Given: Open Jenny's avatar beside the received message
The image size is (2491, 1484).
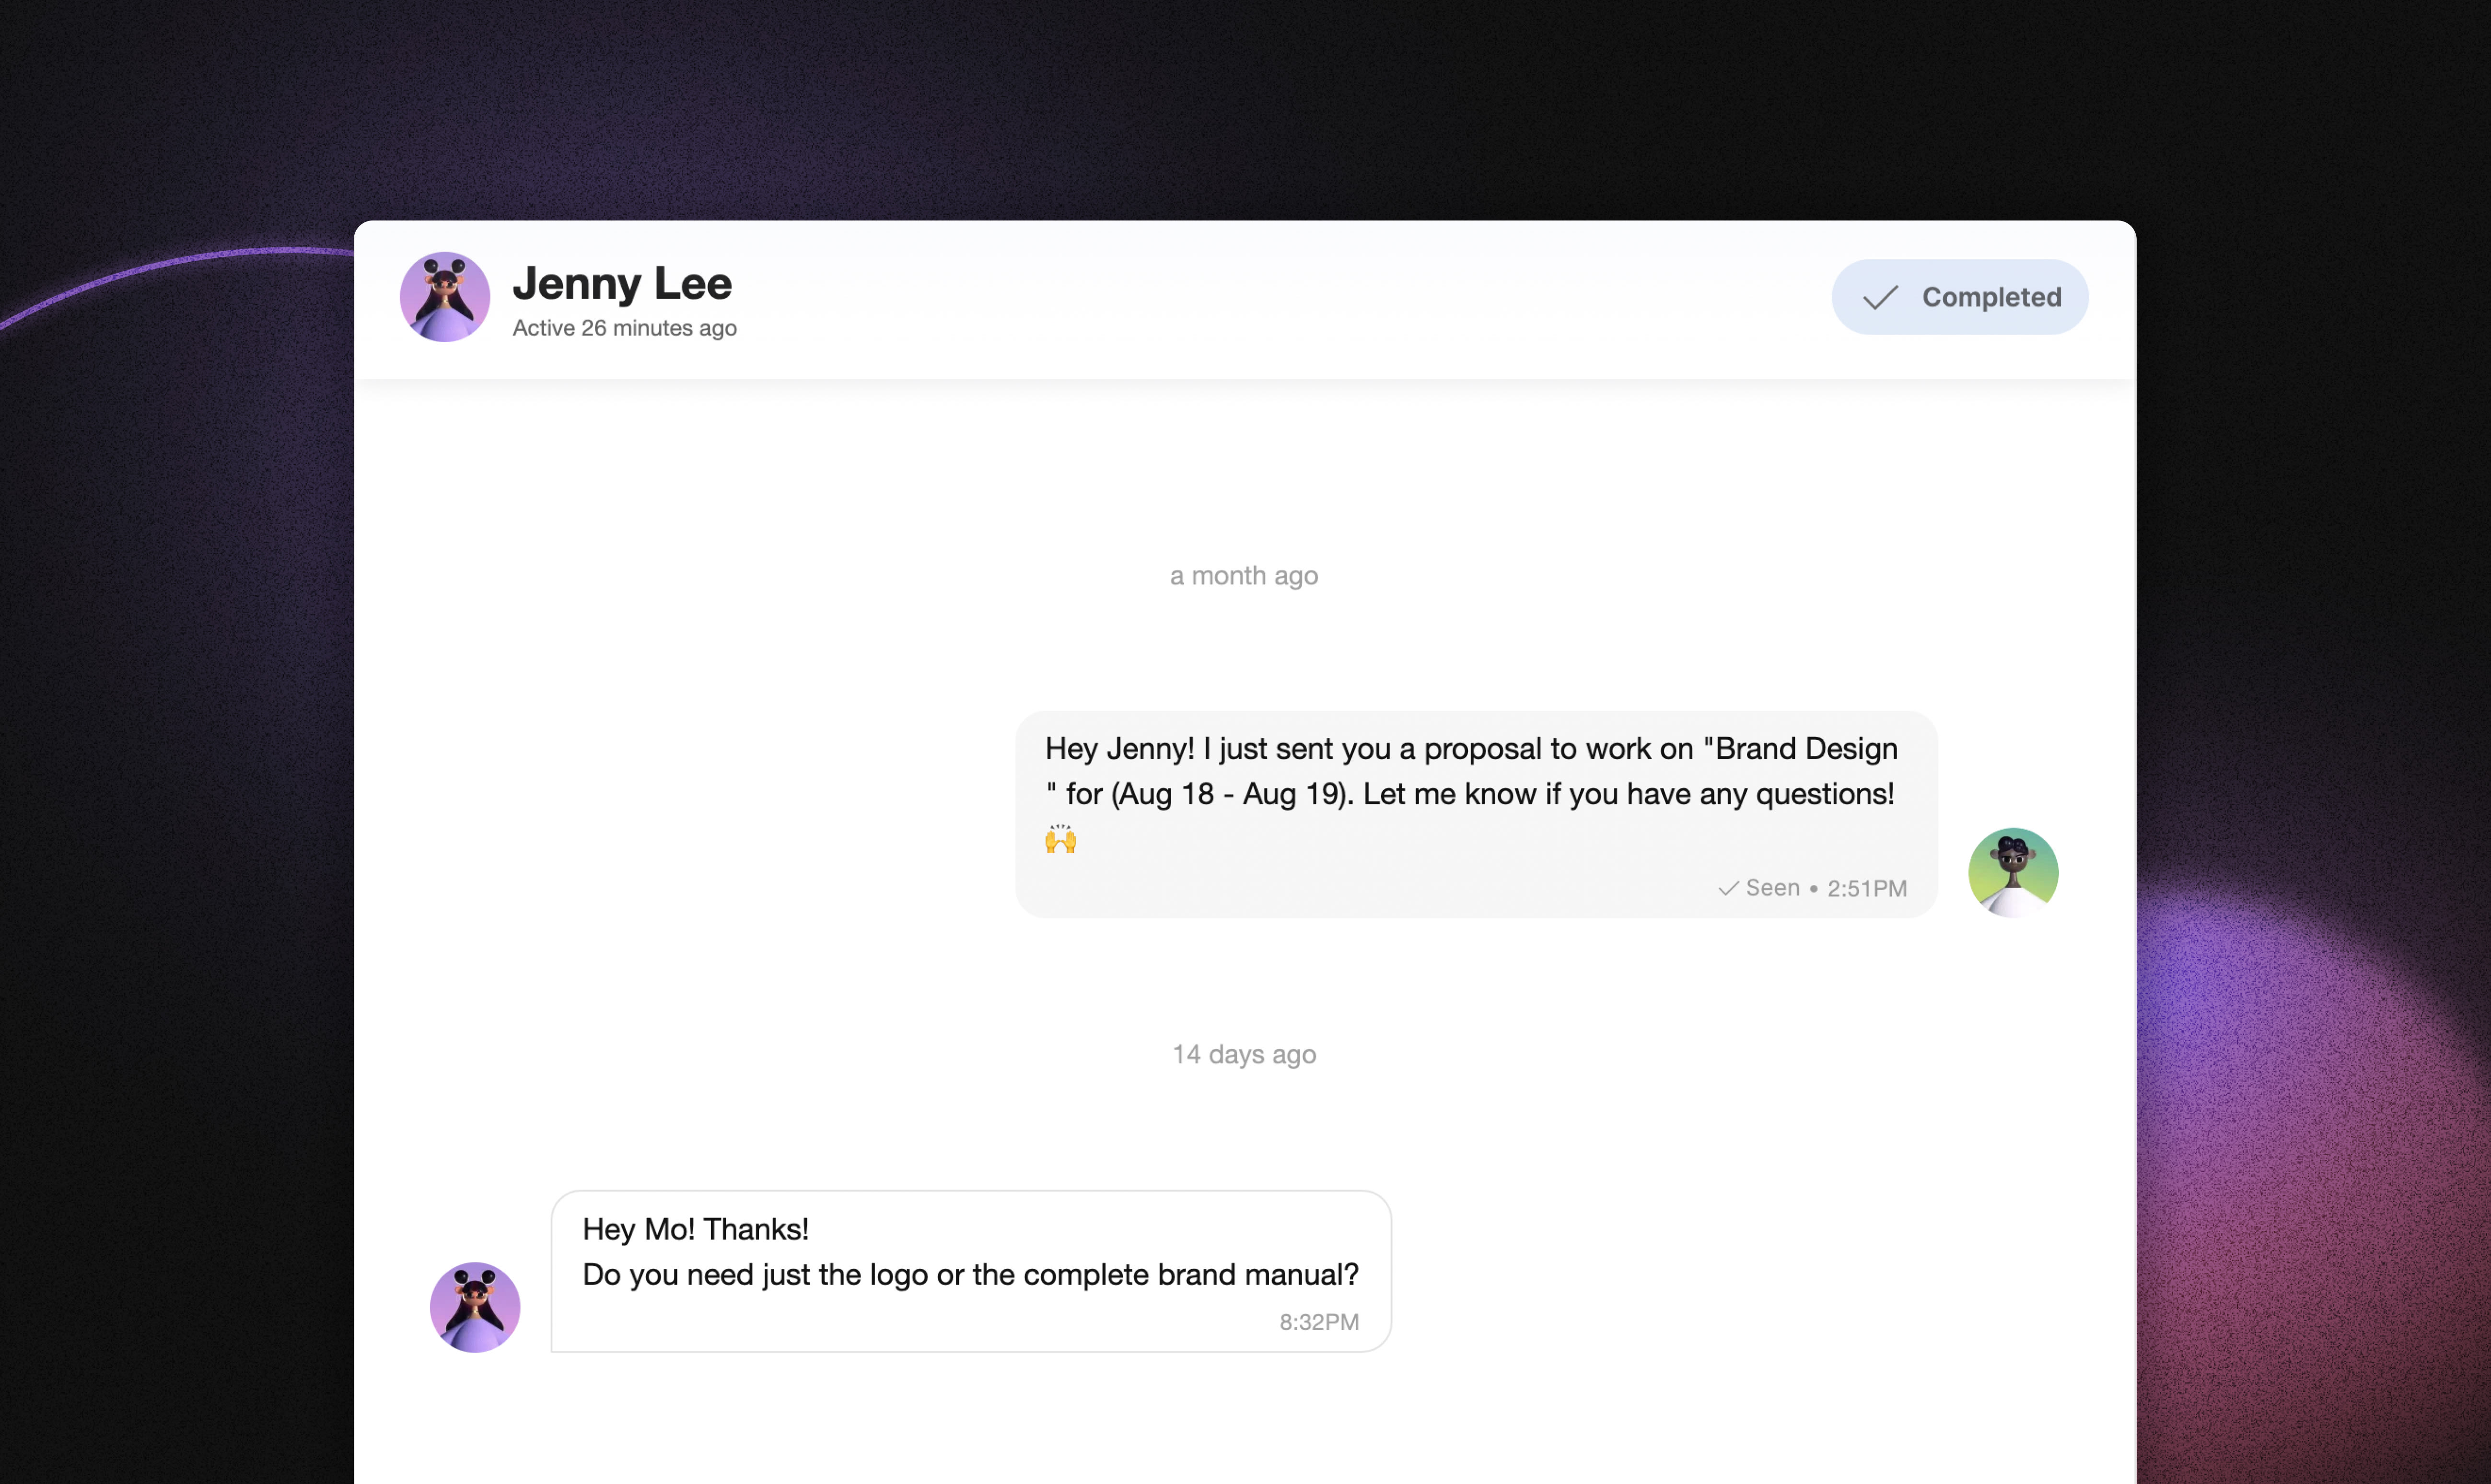Looking at the screenshot, I should click(475, 1307).
